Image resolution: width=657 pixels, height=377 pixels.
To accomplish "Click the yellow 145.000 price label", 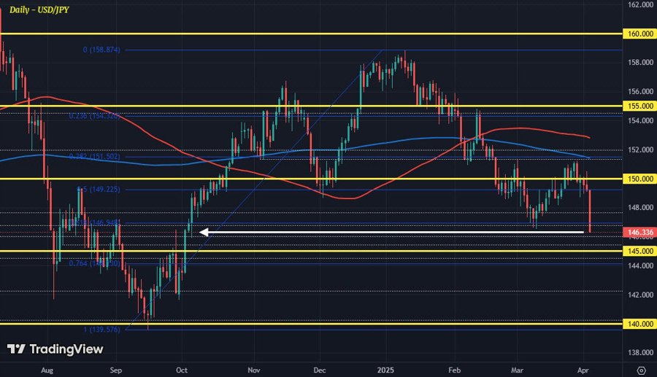I will (x=639, y=251).
